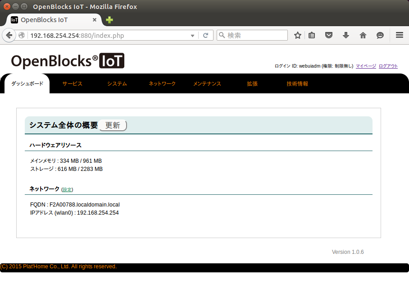Minimize the Firefox window
Screen dimensions: 409x294
pos(16,6)
